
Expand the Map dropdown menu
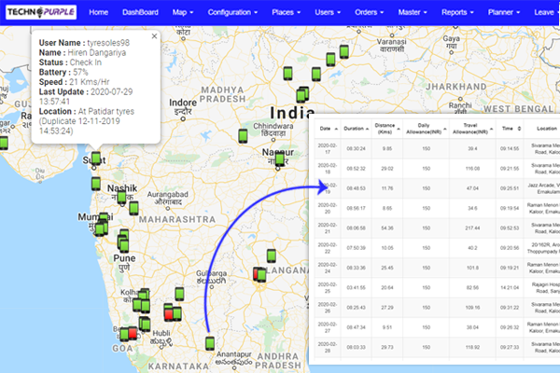183,12
